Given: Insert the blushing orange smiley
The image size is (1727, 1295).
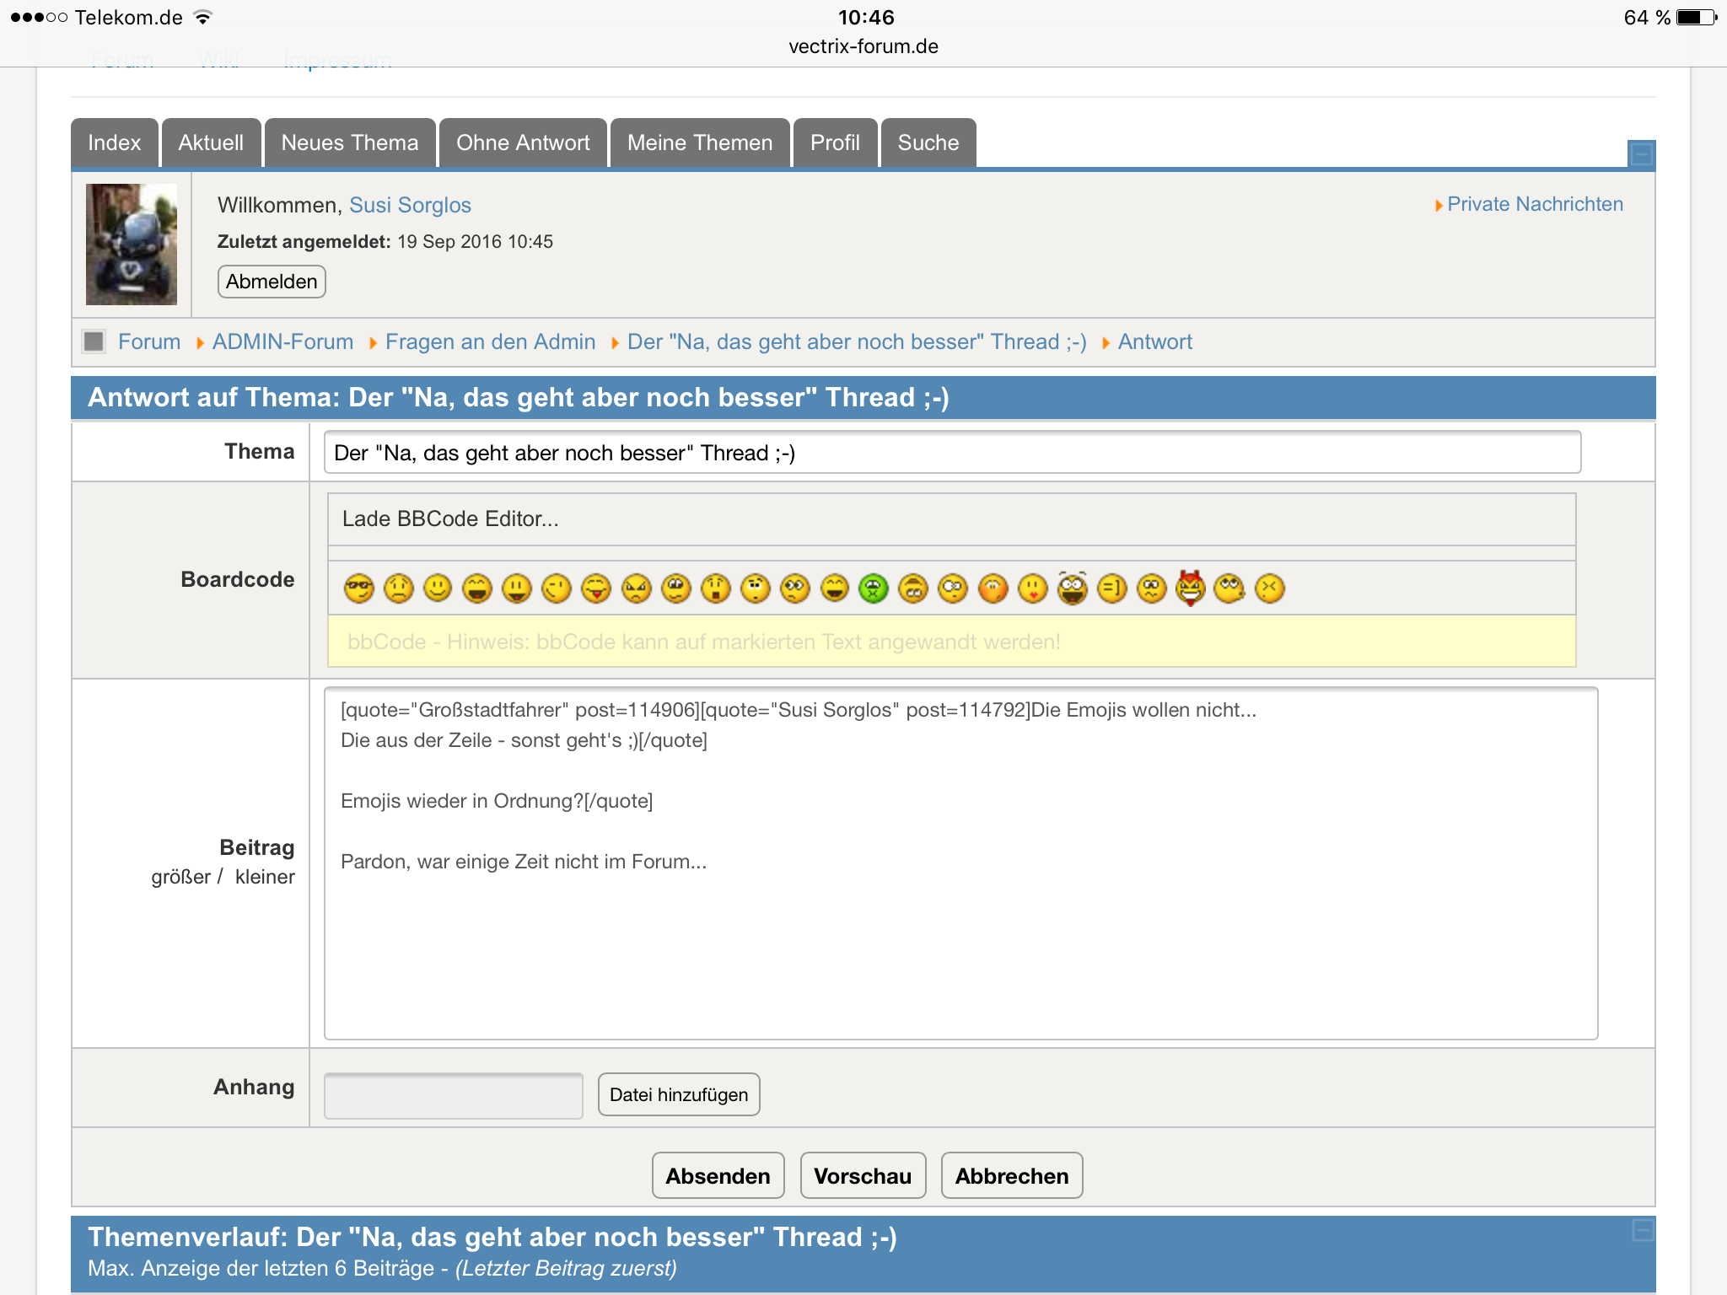Looking at the screenshot, I should pos(993,588).
